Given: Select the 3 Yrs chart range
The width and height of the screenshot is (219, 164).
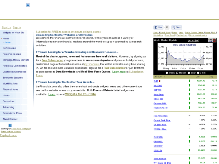Looking at the screenshot, I should (198, 73).
